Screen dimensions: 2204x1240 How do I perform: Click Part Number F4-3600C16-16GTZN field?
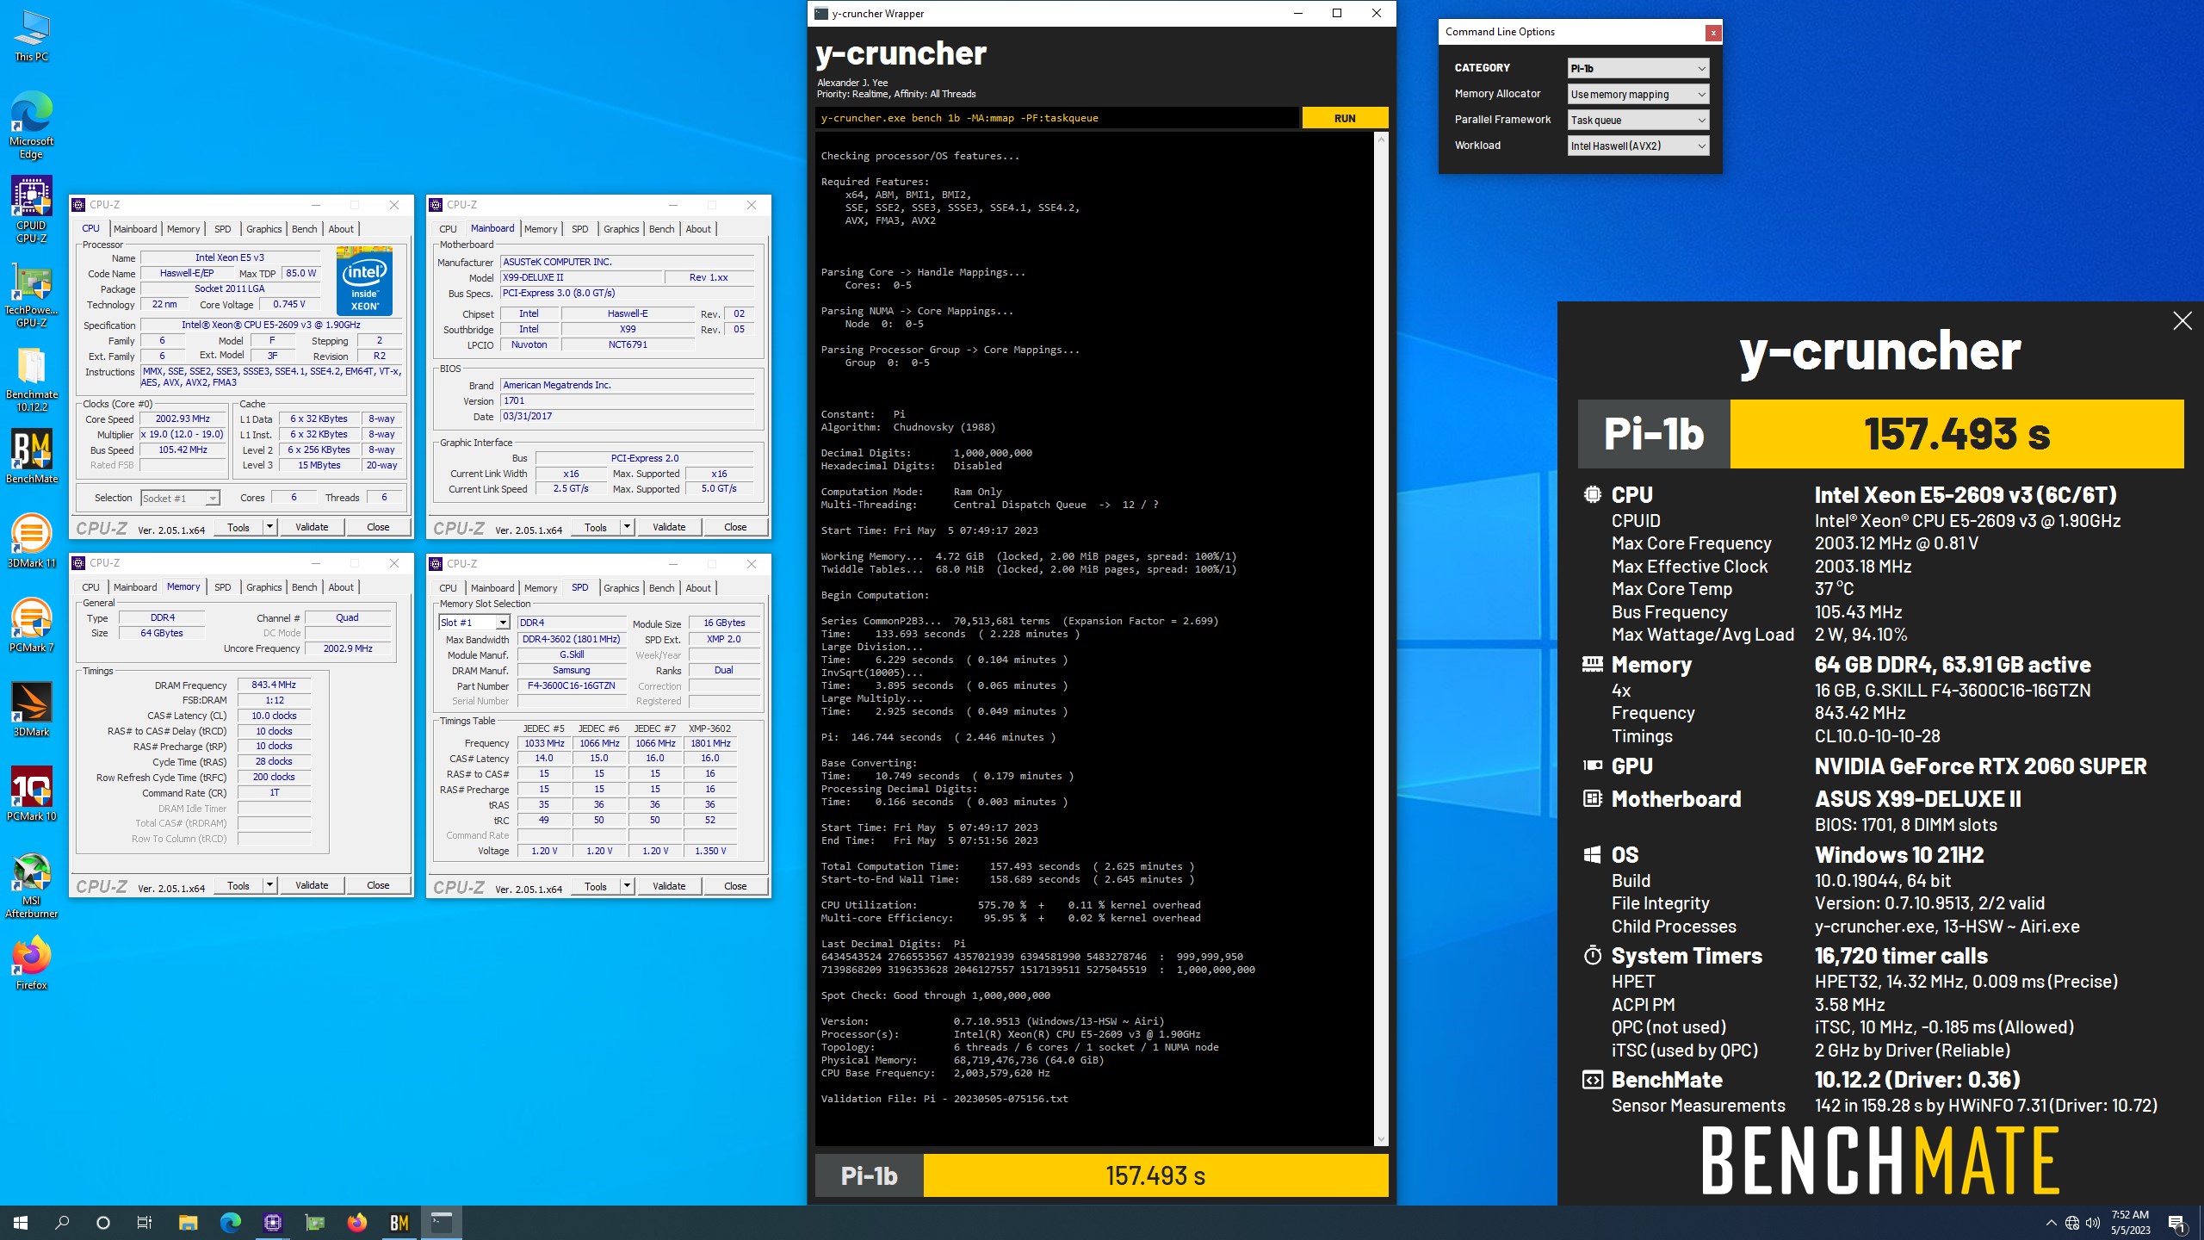(572, 686)
